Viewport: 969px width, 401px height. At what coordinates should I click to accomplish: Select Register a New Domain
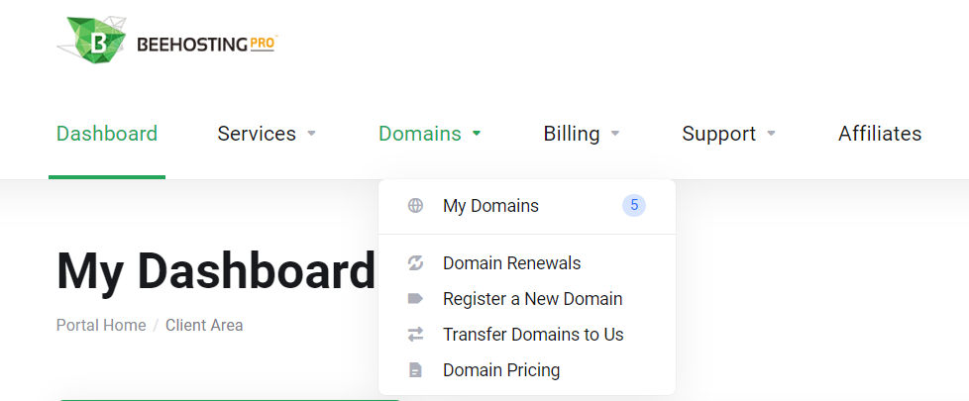tap(532, 299)
